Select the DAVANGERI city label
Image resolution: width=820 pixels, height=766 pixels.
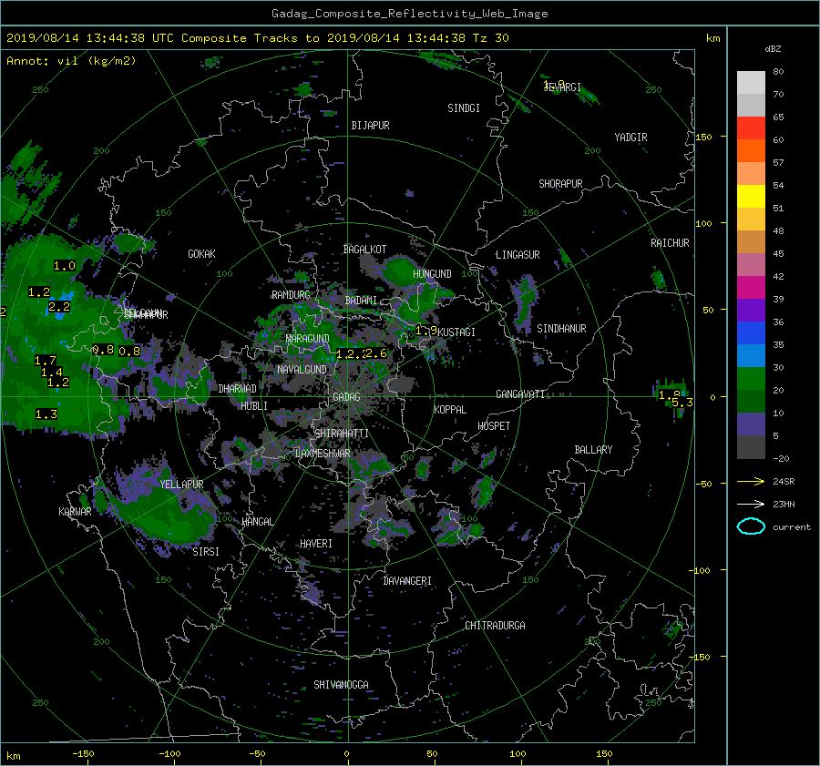[407, 581]
